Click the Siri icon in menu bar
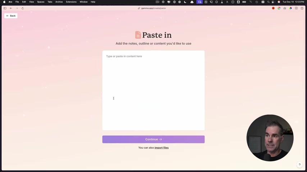This screenshot has width=307, height=172. [x=279, y=2]
